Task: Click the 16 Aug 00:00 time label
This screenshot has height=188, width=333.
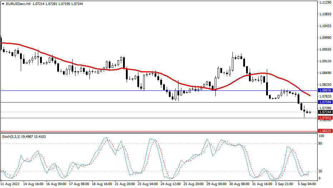Action: click(56, 184)
